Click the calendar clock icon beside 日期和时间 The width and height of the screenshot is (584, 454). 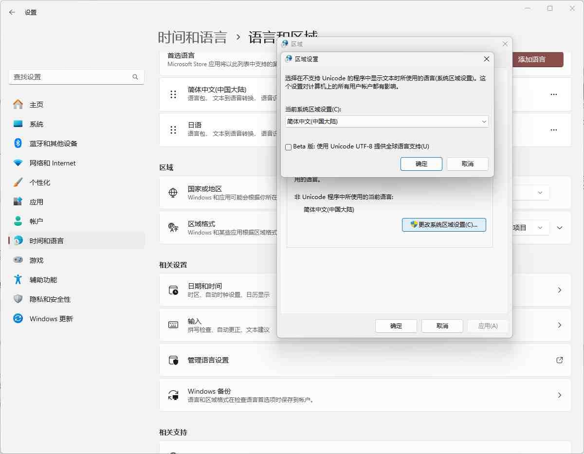[173, 290]
